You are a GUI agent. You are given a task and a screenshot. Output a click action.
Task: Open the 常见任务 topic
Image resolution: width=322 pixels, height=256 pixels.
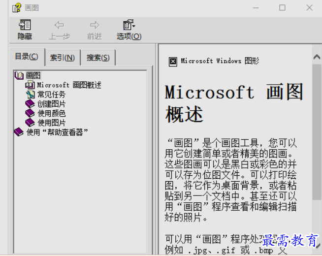(x=51, y=95)
